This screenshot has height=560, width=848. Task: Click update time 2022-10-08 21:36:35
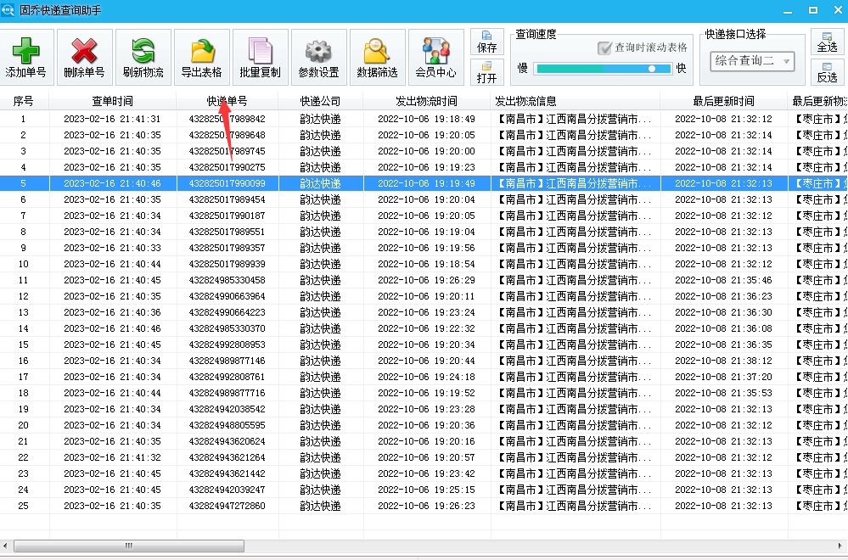[723, 344]
